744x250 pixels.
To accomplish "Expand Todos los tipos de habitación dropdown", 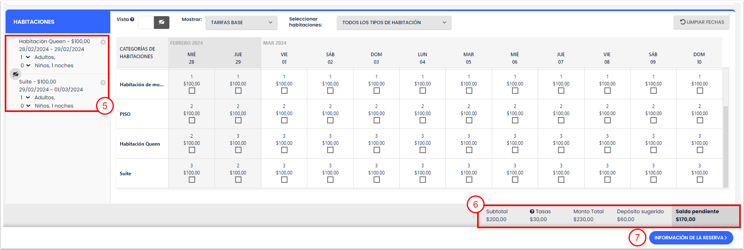I will coord(394,23).
